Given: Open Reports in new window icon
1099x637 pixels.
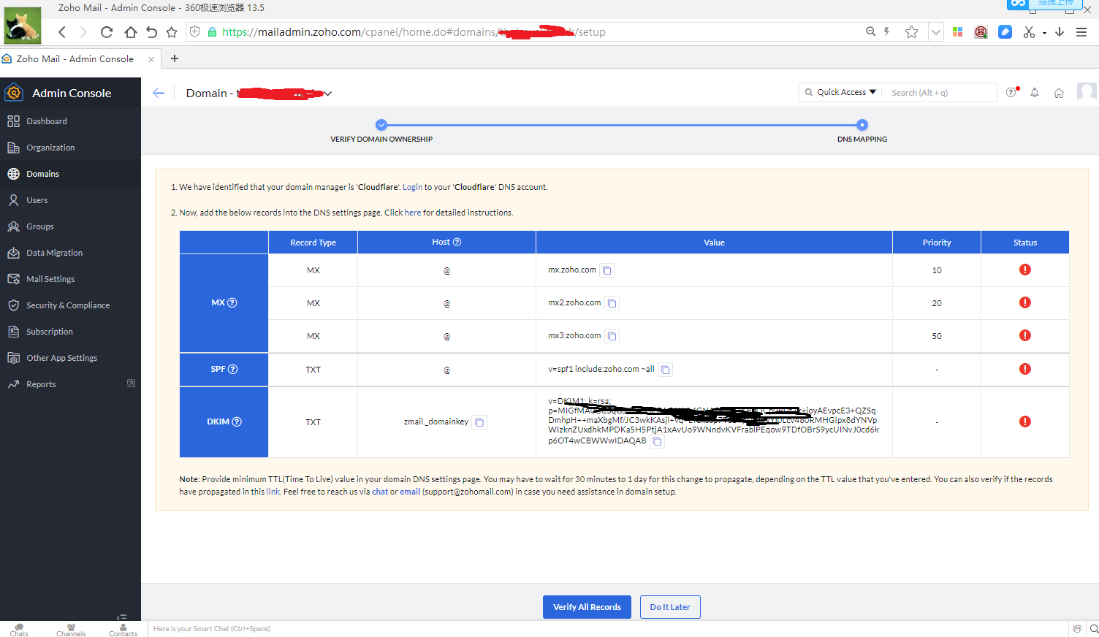Looking at the screenshot, I should tap(131, 384).
